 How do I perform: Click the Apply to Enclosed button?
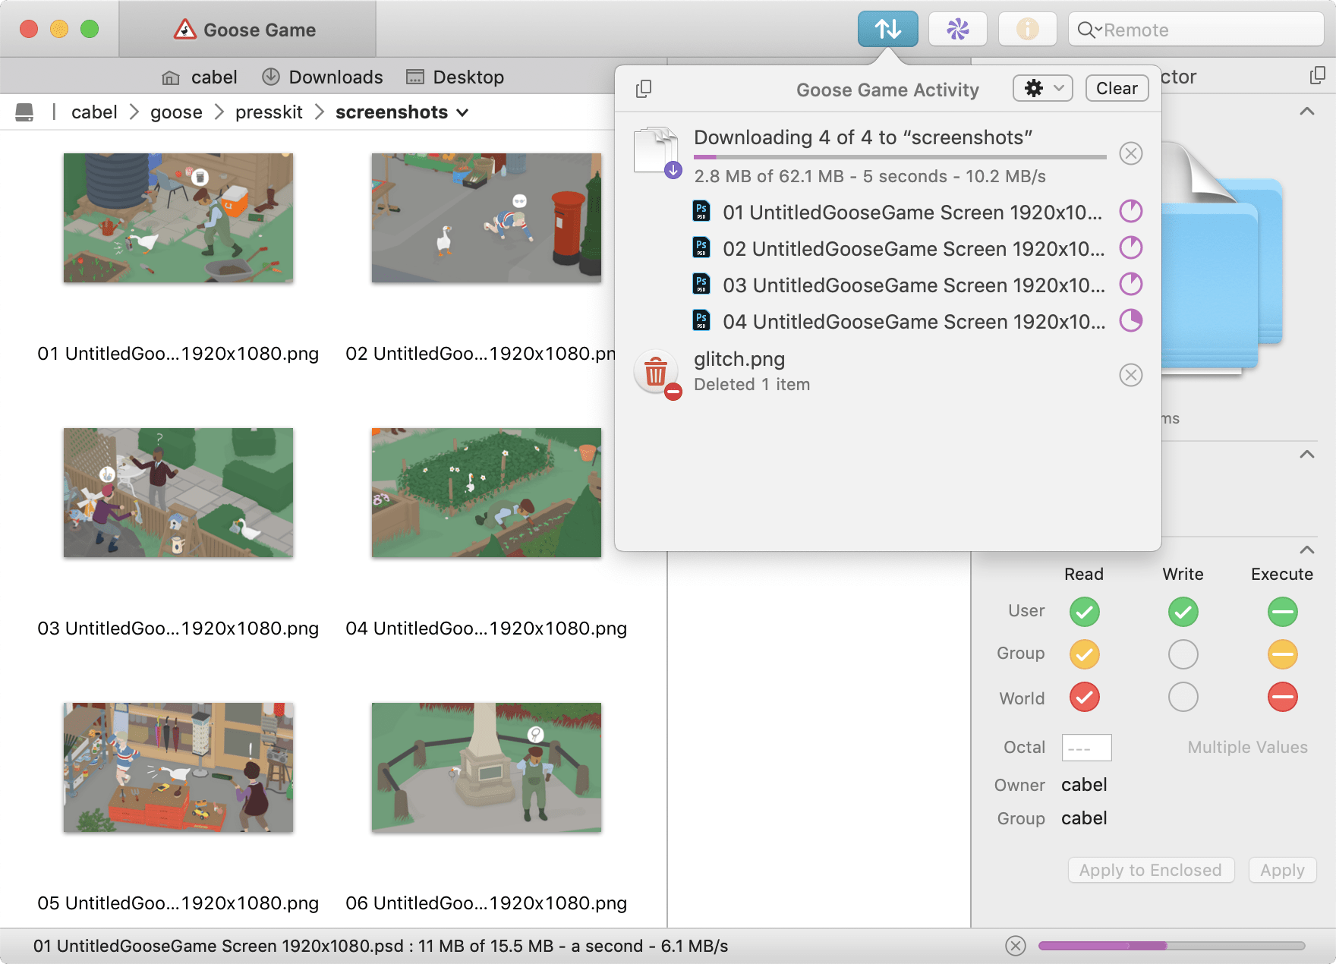pyautogui.click(x=1150, y=870)
